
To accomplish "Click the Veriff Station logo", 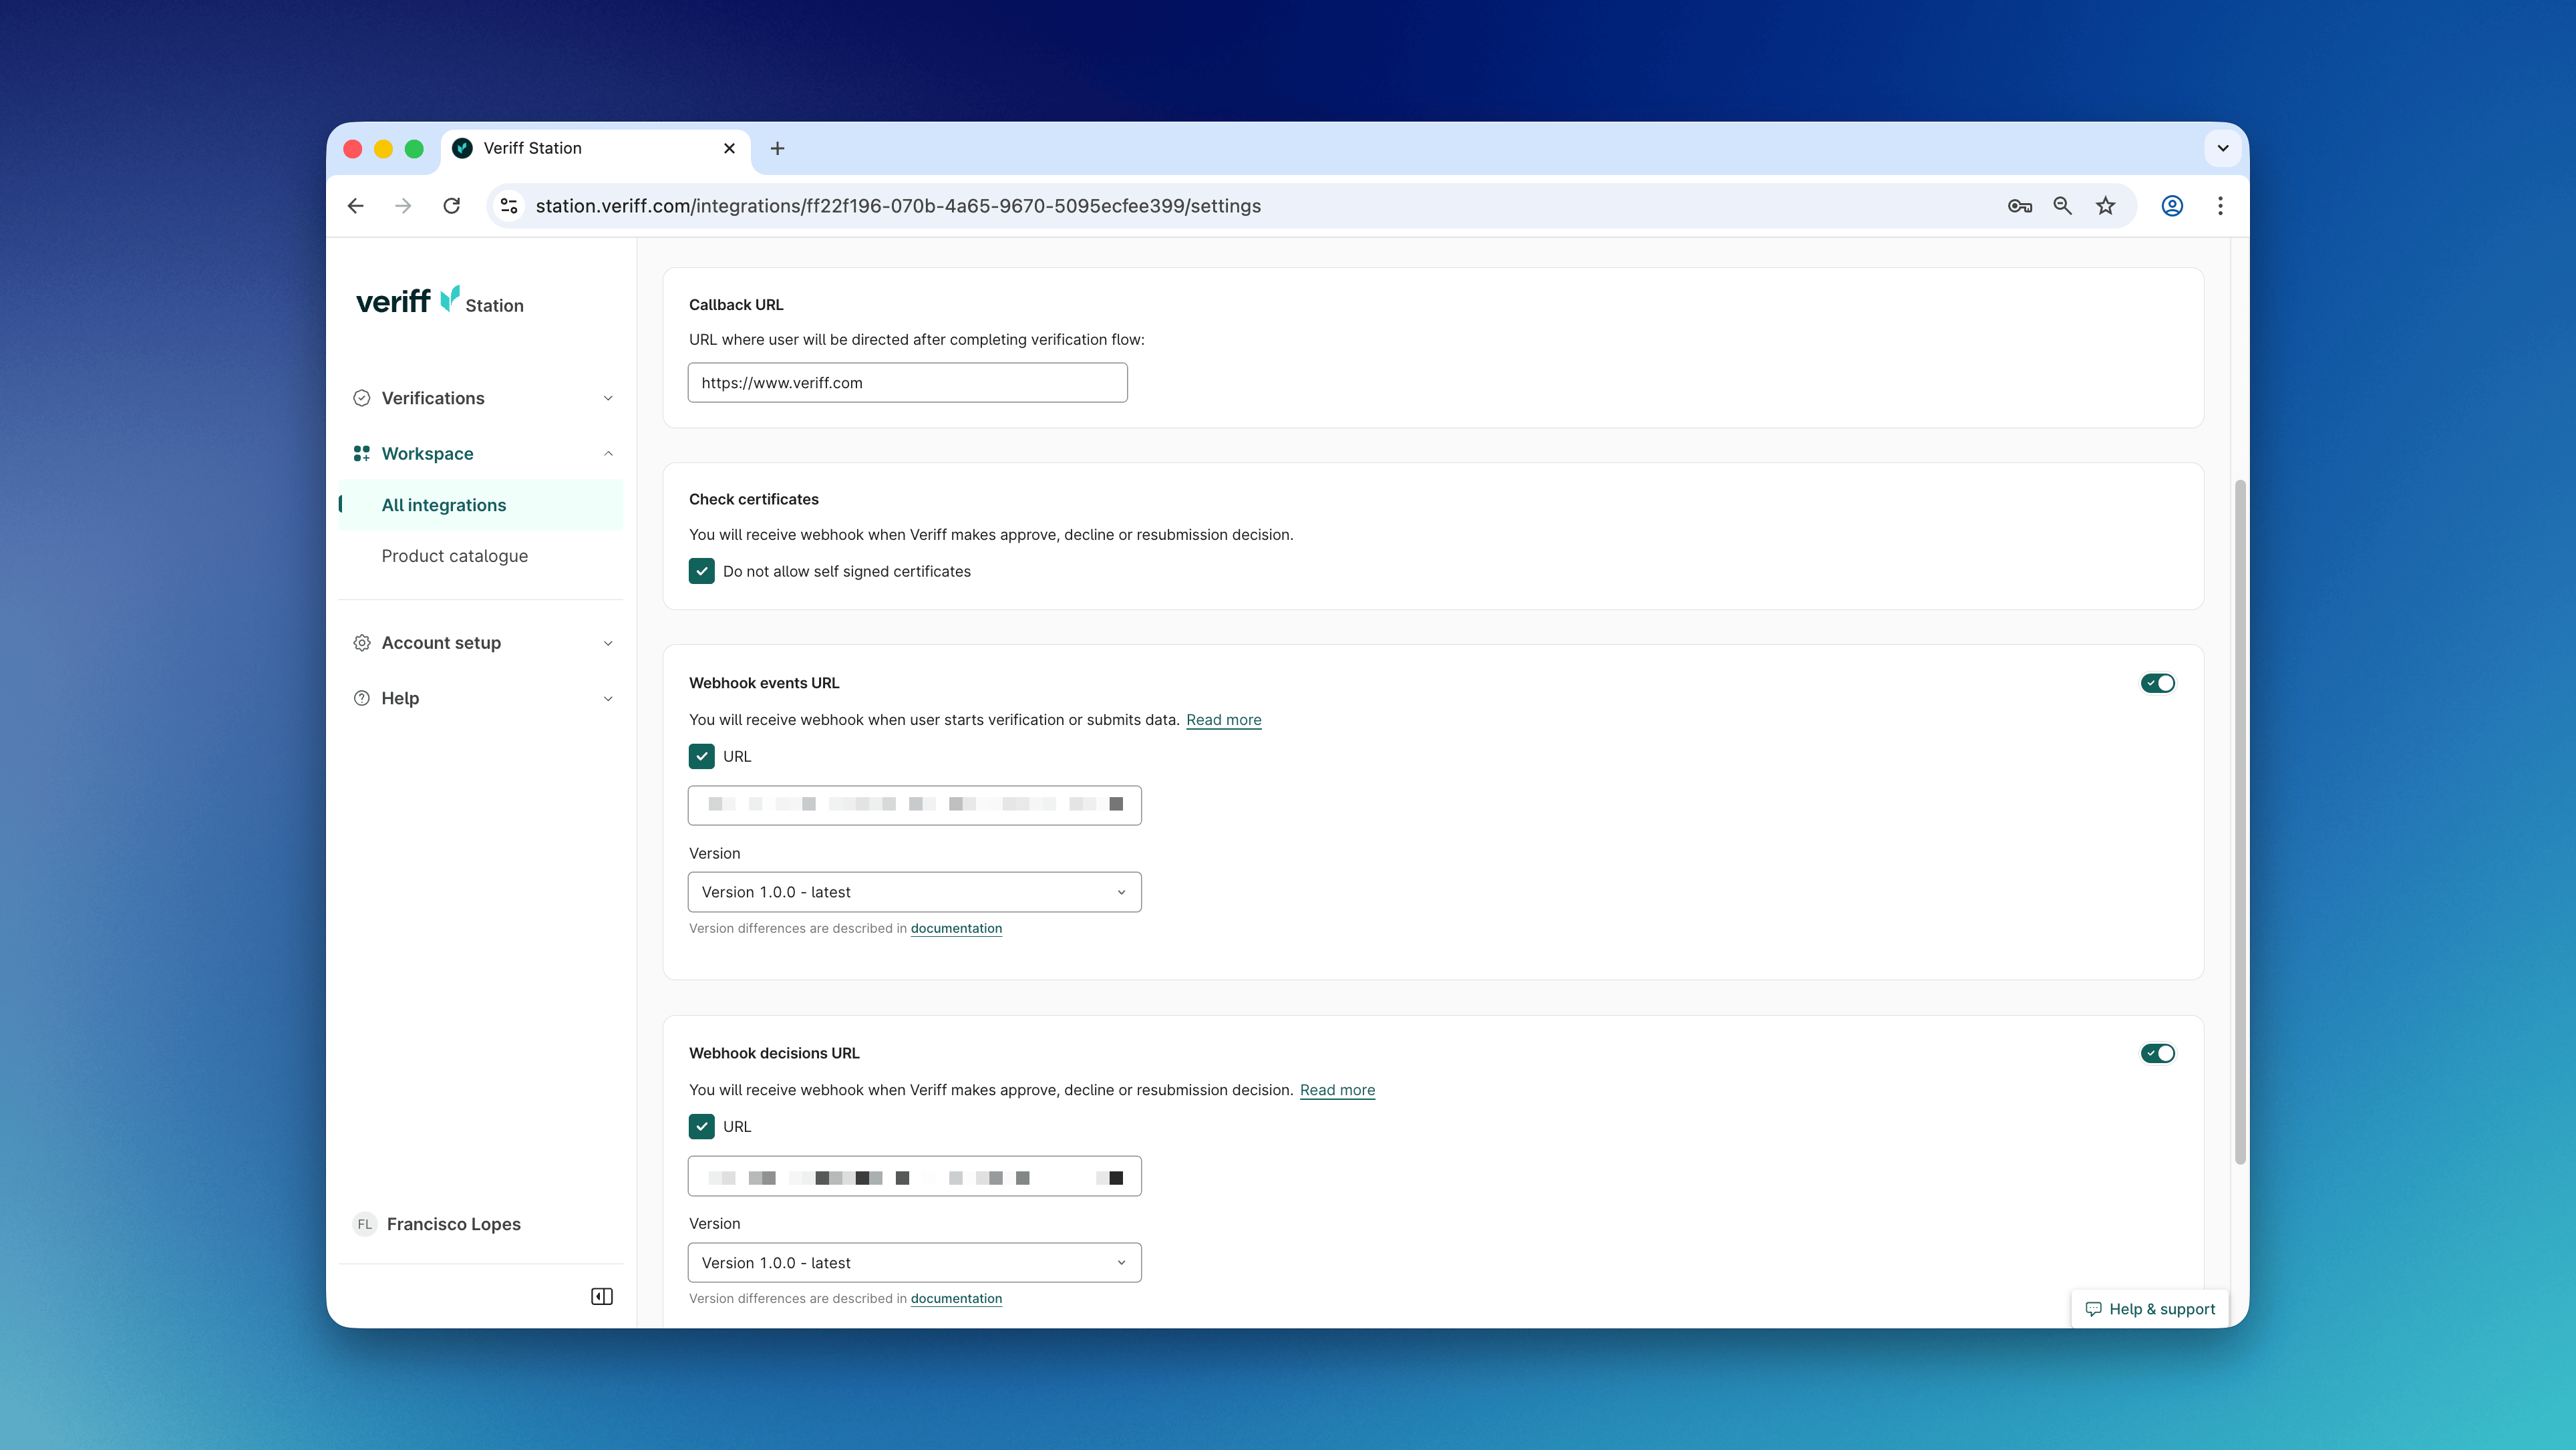I will coord(440,300).
